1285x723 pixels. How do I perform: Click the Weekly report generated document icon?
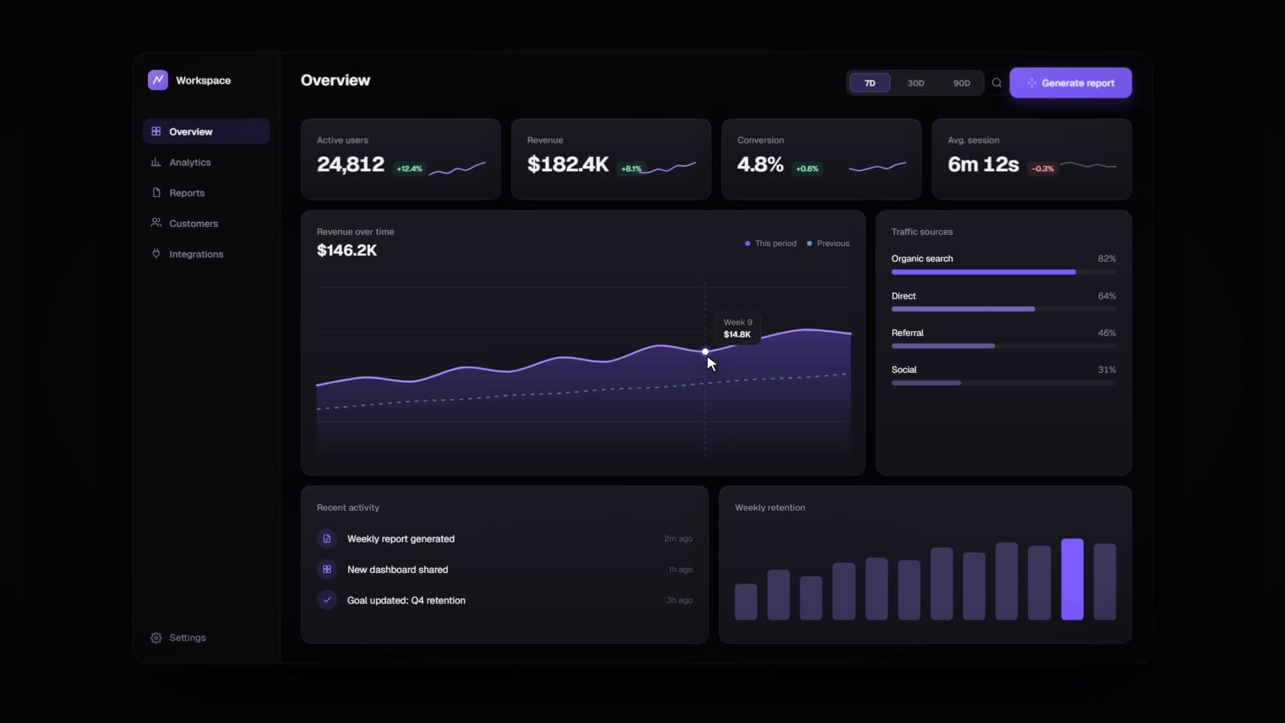[327, 539]
